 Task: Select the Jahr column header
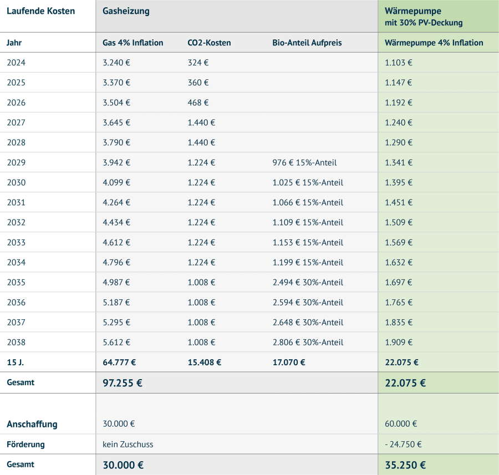14,43
